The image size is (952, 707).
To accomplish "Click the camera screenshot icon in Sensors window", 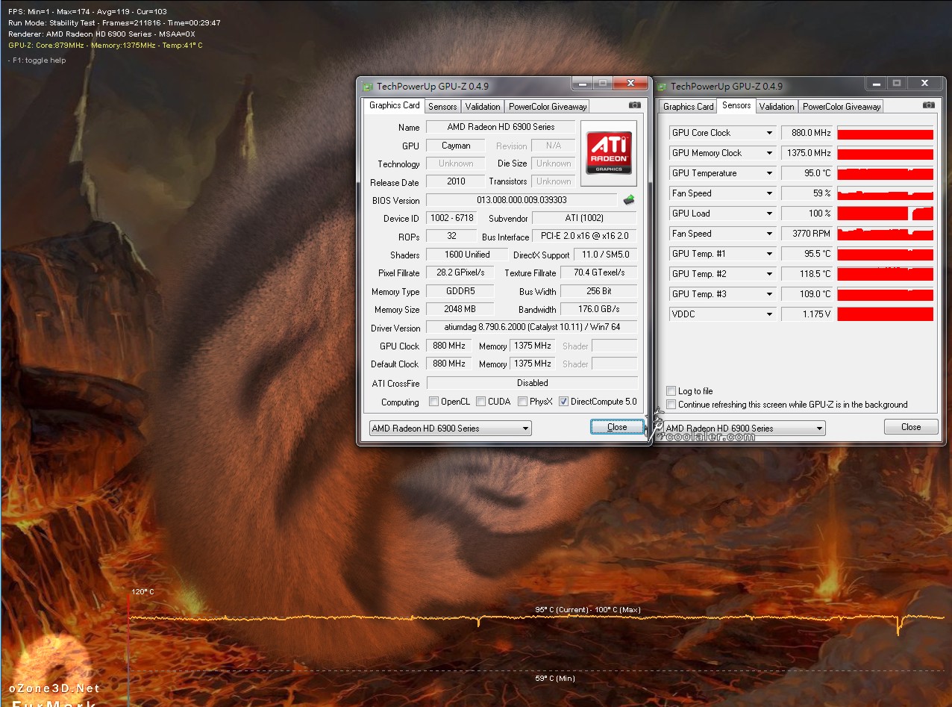I will pos(928,105).
